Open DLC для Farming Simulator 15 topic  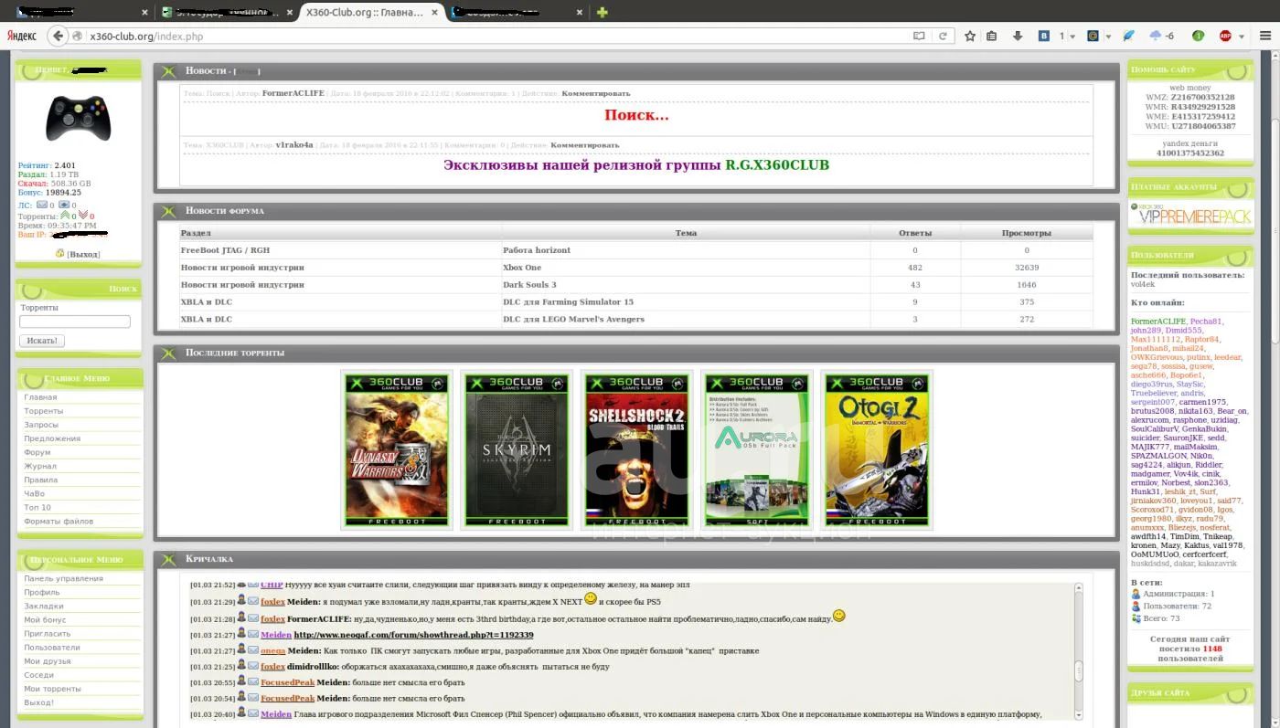(x=568, y=301)
